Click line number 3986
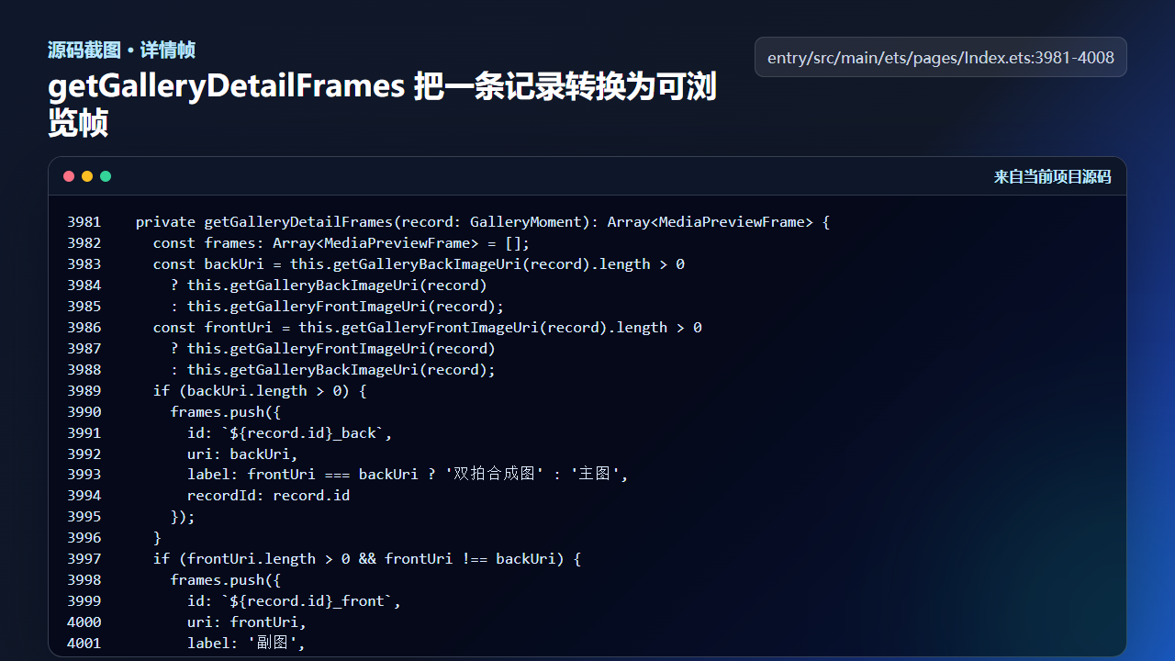The width and height of the screenshot is (1175, 661). pos(84,328)
